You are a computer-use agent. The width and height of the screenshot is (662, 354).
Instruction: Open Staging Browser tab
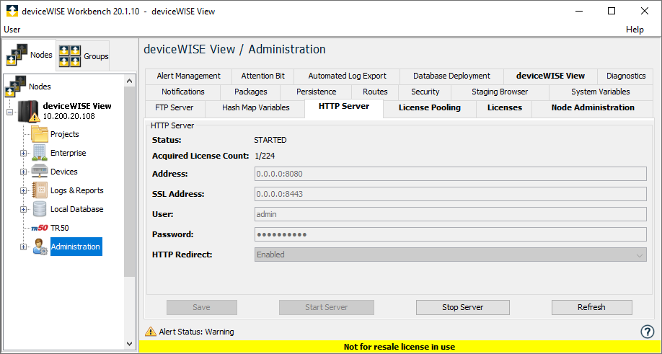coord(500,92)
